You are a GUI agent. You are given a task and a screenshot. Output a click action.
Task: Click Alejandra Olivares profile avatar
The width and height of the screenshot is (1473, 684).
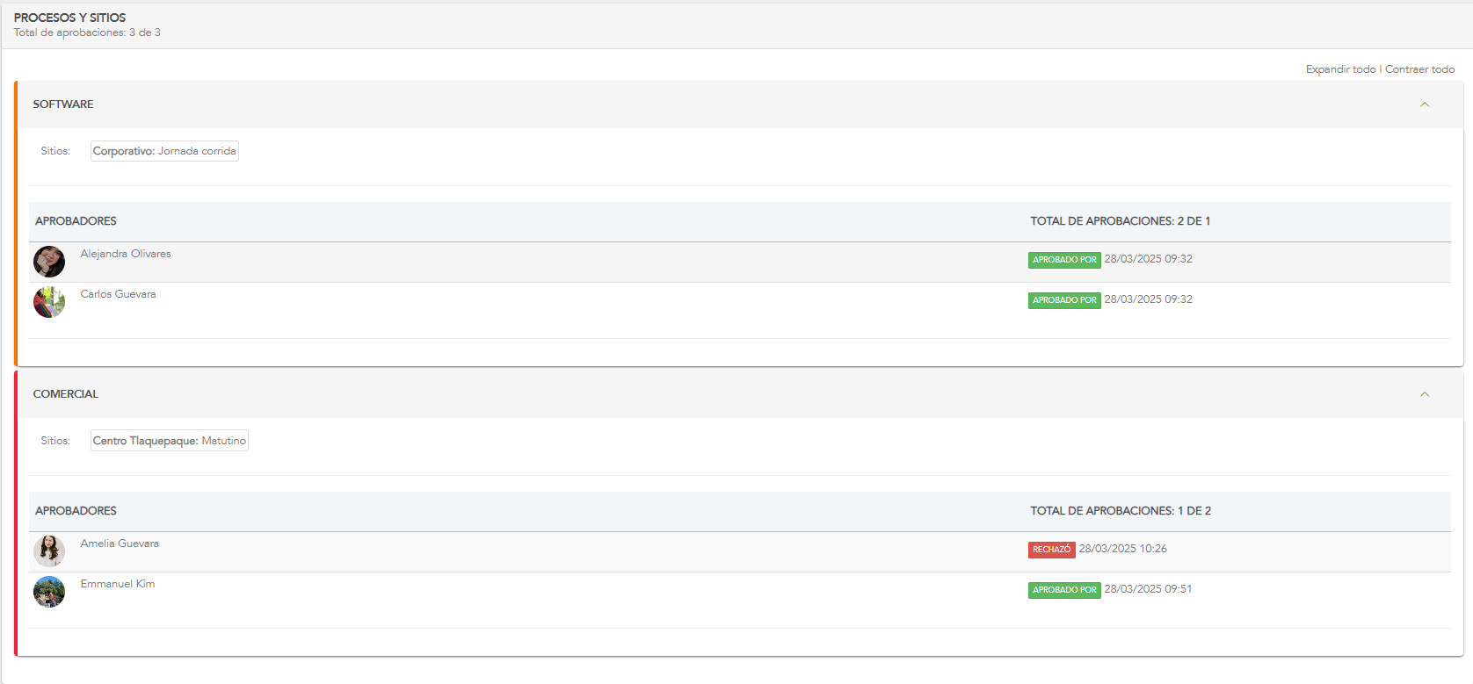49,262
